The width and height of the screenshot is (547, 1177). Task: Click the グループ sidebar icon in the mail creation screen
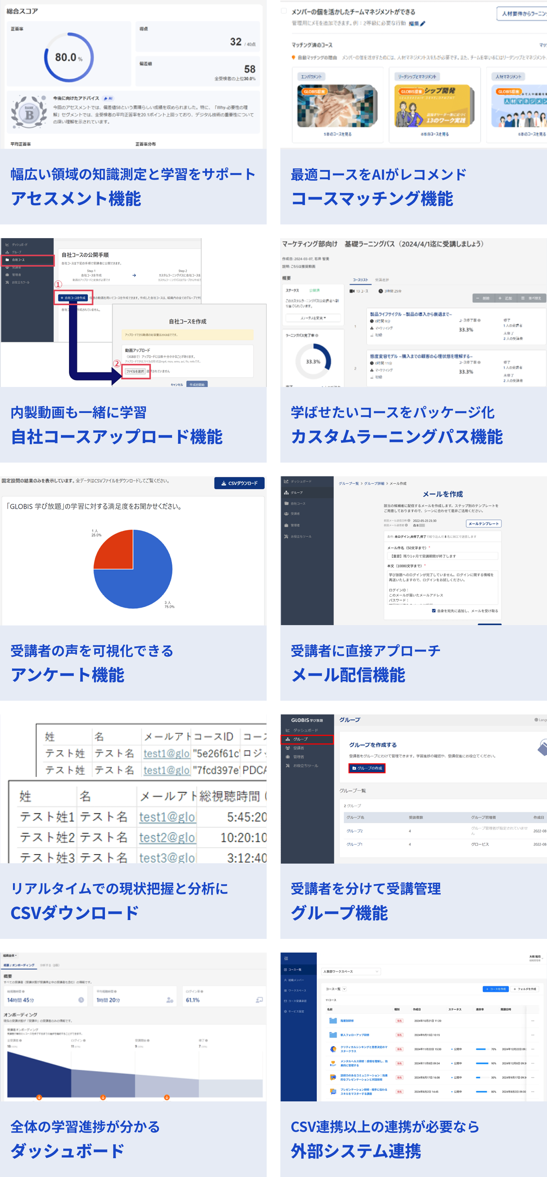tap(286, 493)
